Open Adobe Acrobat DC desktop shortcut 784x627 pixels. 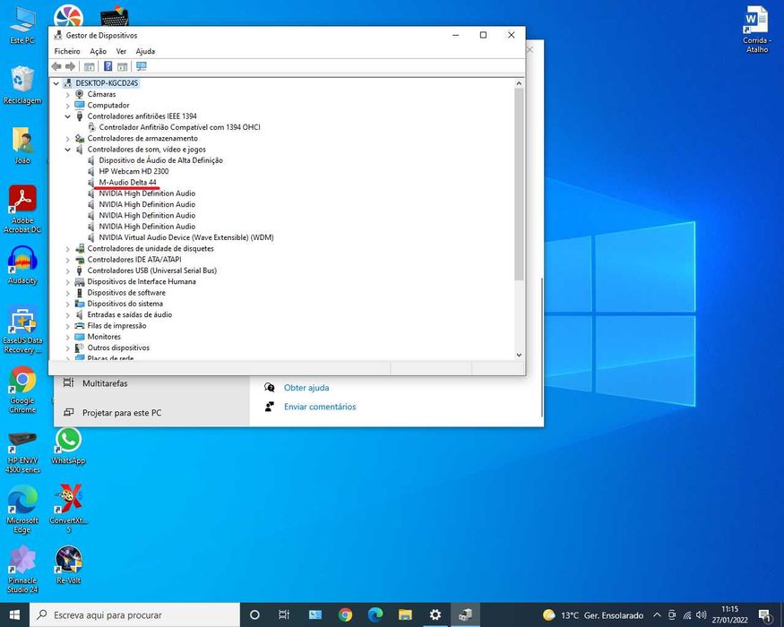pos(22,210)
